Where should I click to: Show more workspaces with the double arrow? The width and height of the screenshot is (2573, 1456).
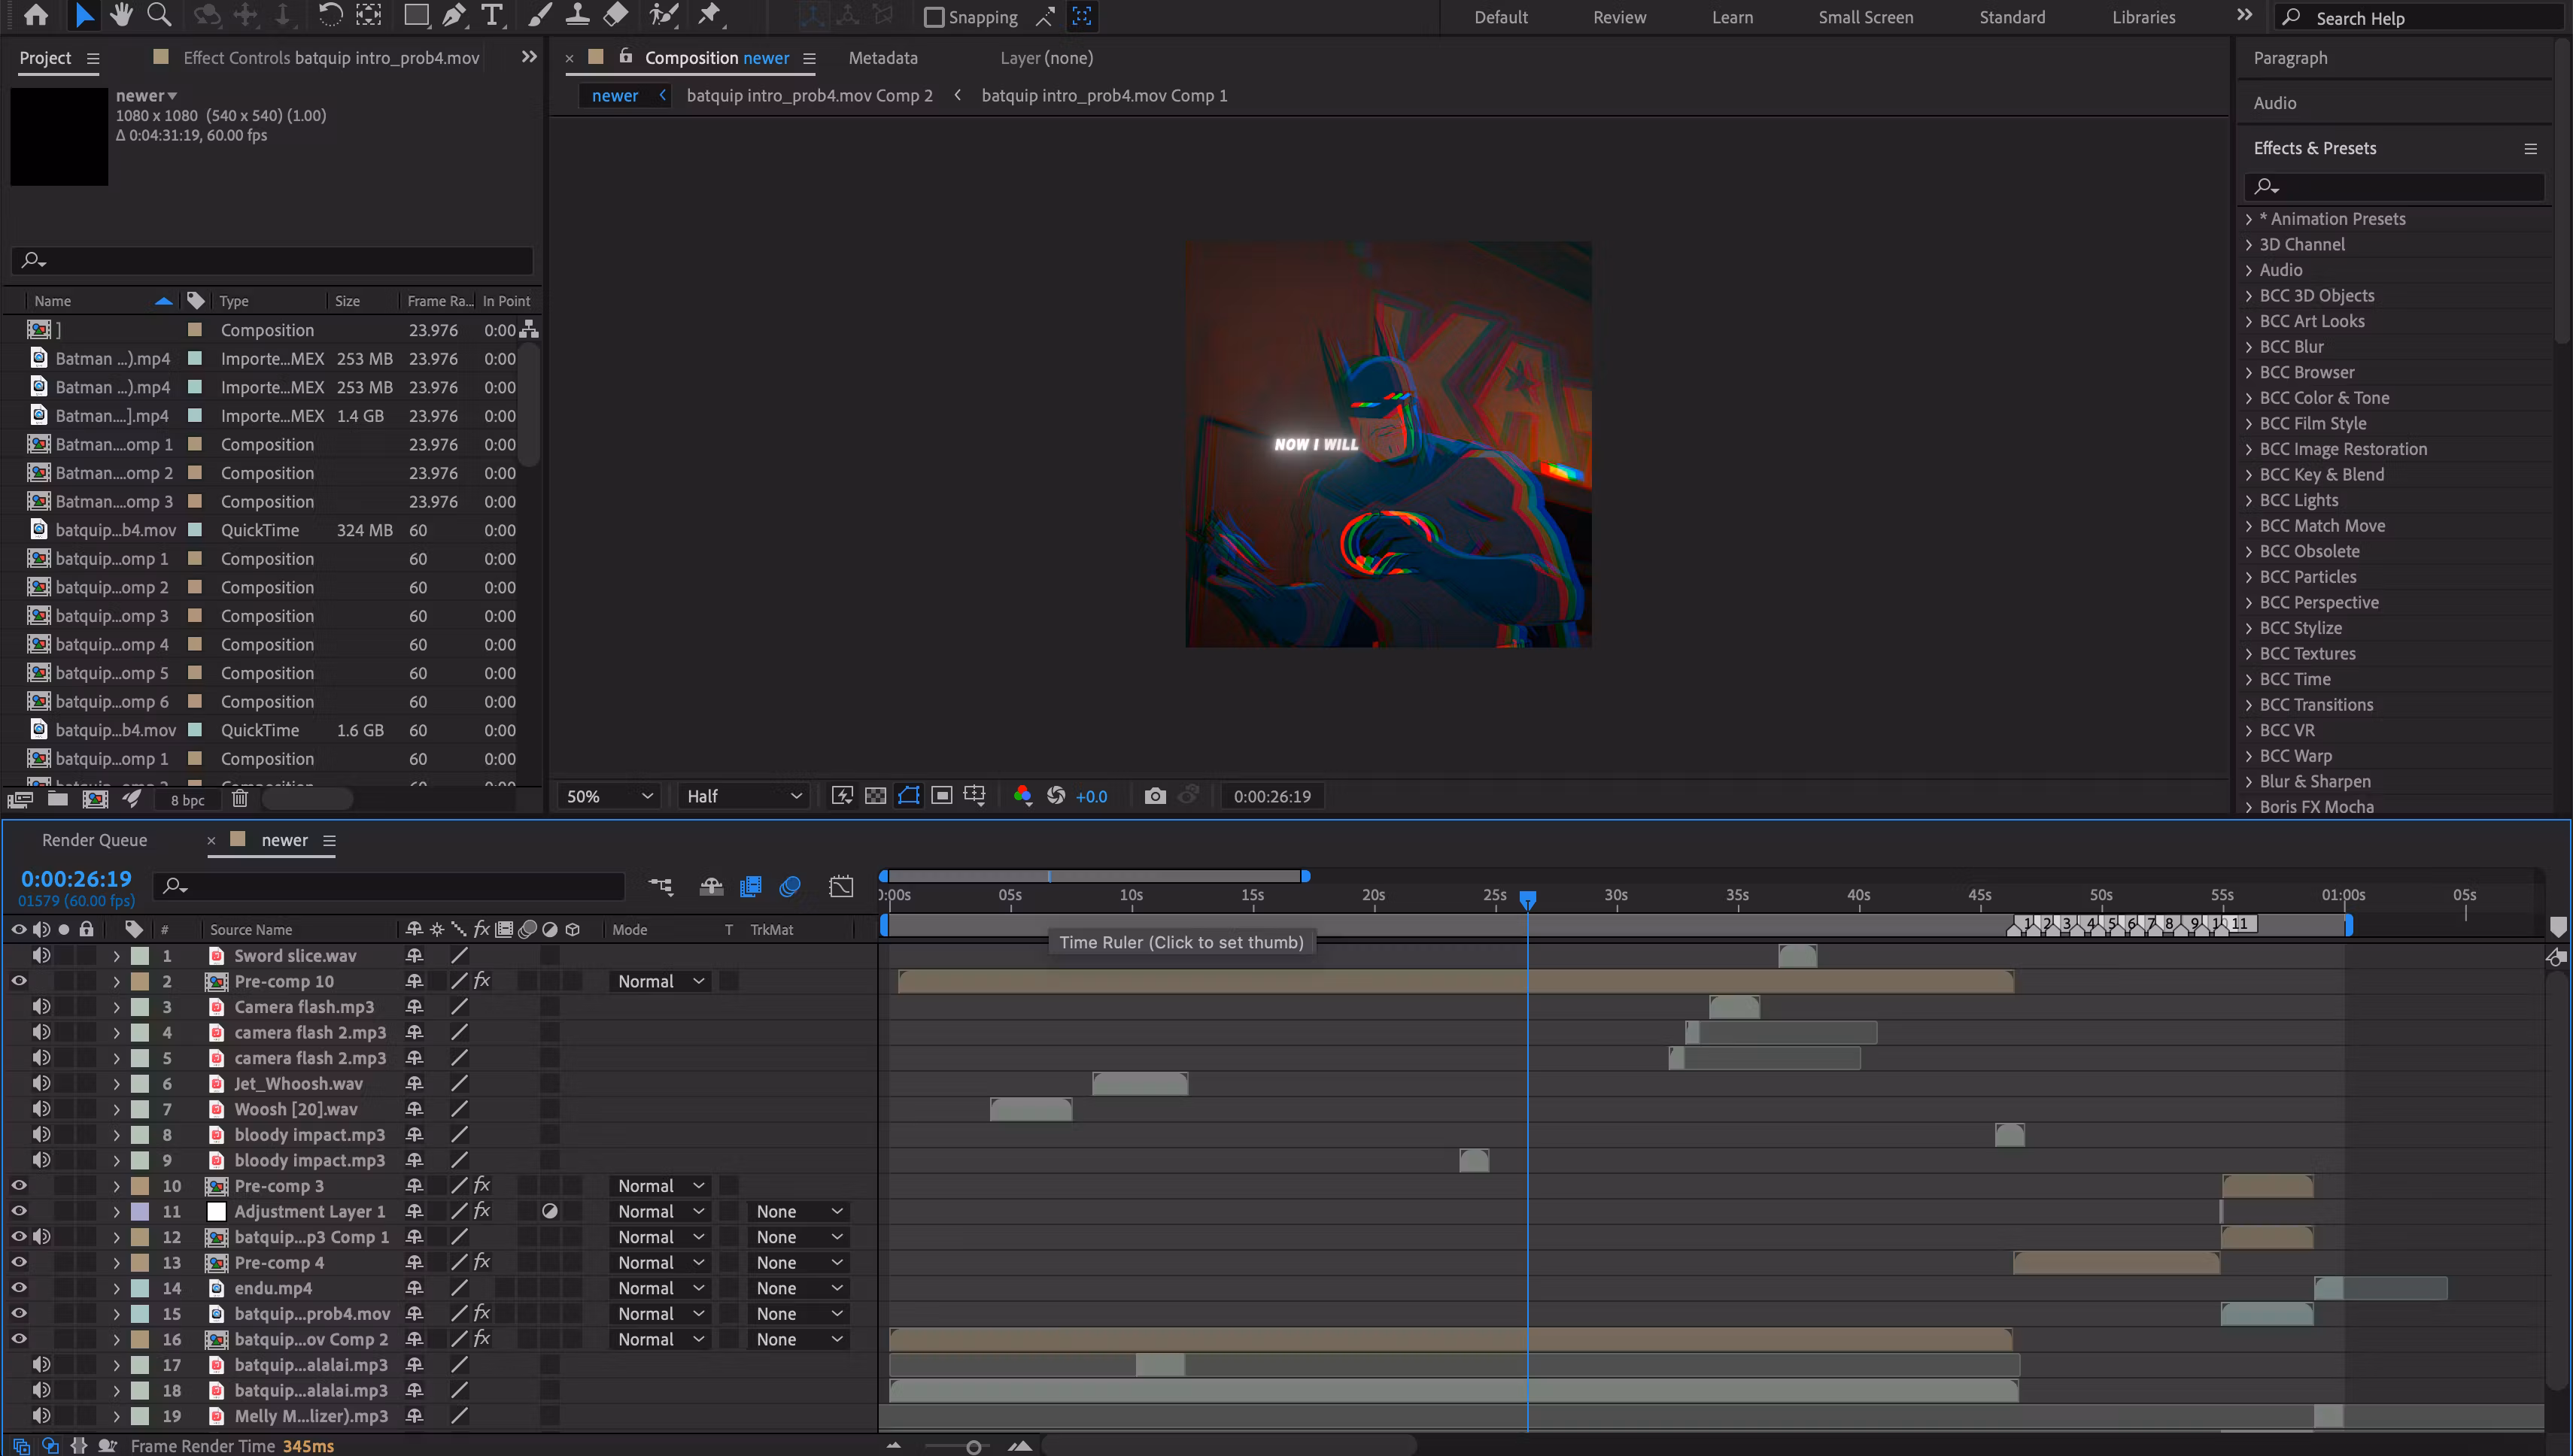[x=2244, y=15]
